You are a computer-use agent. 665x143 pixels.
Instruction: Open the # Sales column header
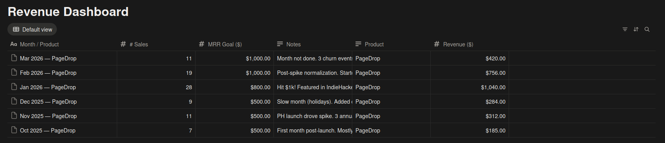[x=156, y=44]
